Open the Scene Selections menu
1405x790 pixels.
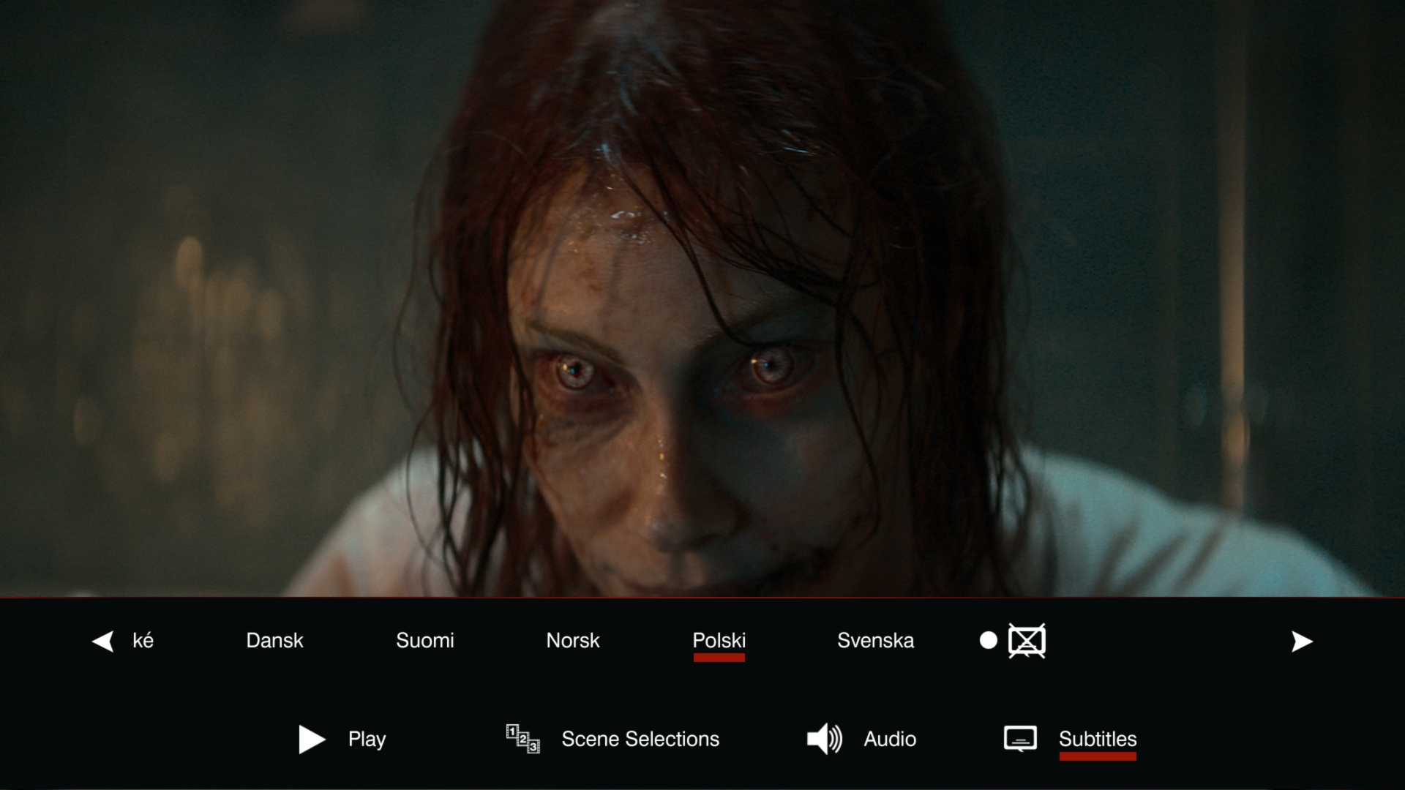(x=612, y=740)
